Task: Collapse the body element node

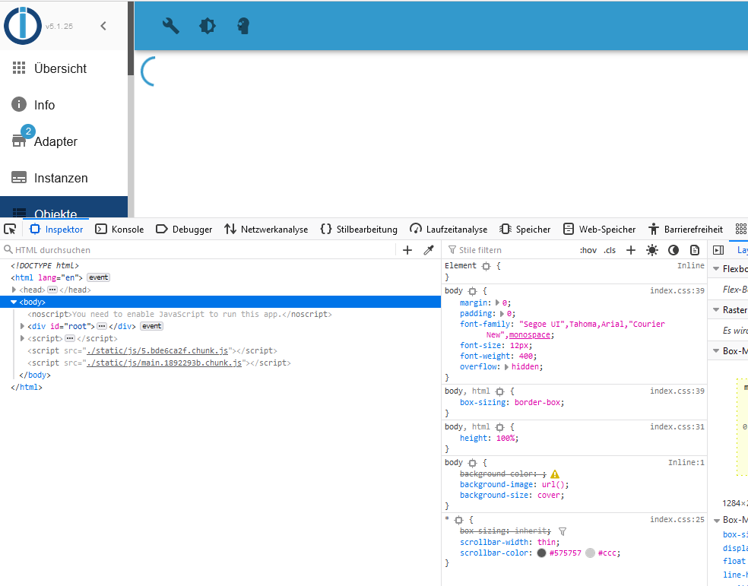Action: pyautogui.click(x=14, y=302)
